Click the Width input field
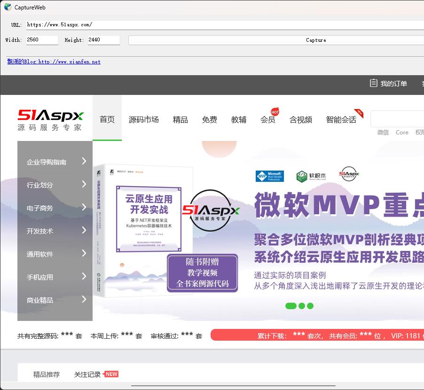The image size is (424, 390). pyautogui.click(x=42, y=40)
